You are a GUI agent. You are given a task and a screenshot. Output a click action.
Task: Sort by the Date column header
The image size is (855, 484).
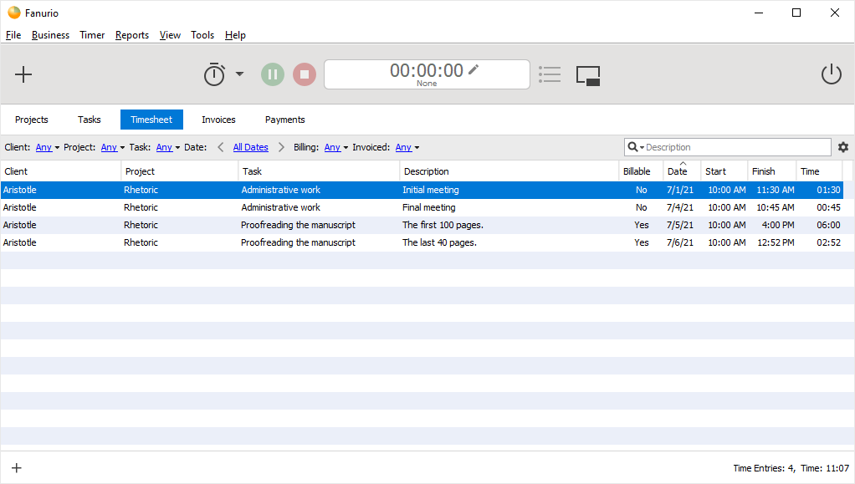tap(682, 171)
